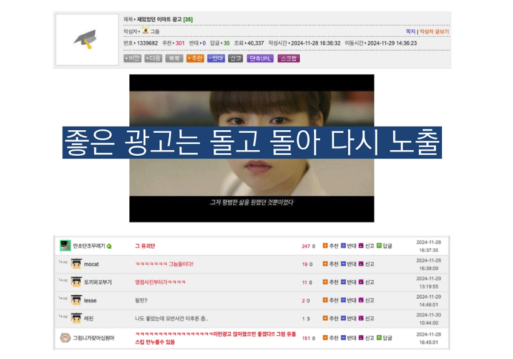
Task: Upvote 그럼니가찾아십원아's comment with 추천 icon
Action: [325, 338]
